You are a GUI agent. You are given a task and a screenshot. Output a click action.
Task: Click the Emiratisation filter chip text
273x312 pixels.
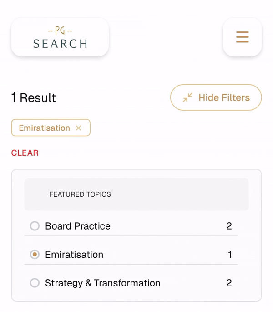click(x=44, y=128)
